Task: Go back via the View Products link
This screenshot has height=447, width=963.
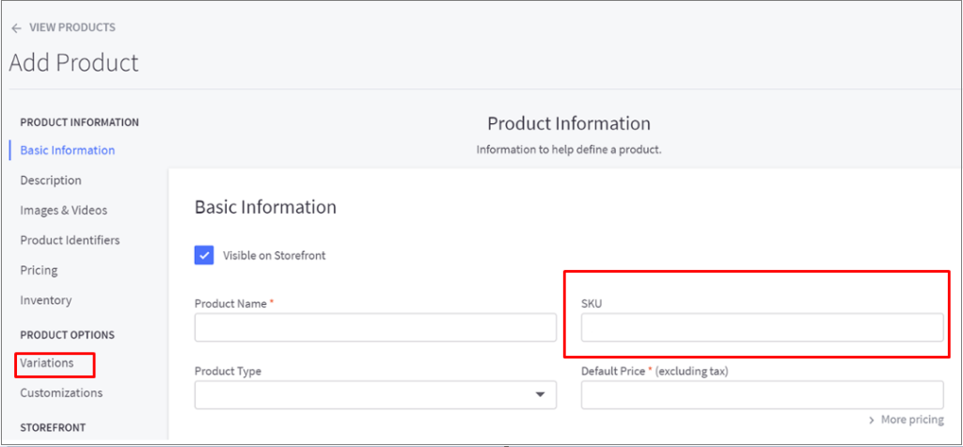Action: 72,28
